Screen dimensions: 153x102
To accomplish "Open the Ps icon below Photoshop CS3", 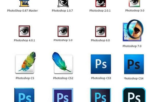I will pos(100,95).
